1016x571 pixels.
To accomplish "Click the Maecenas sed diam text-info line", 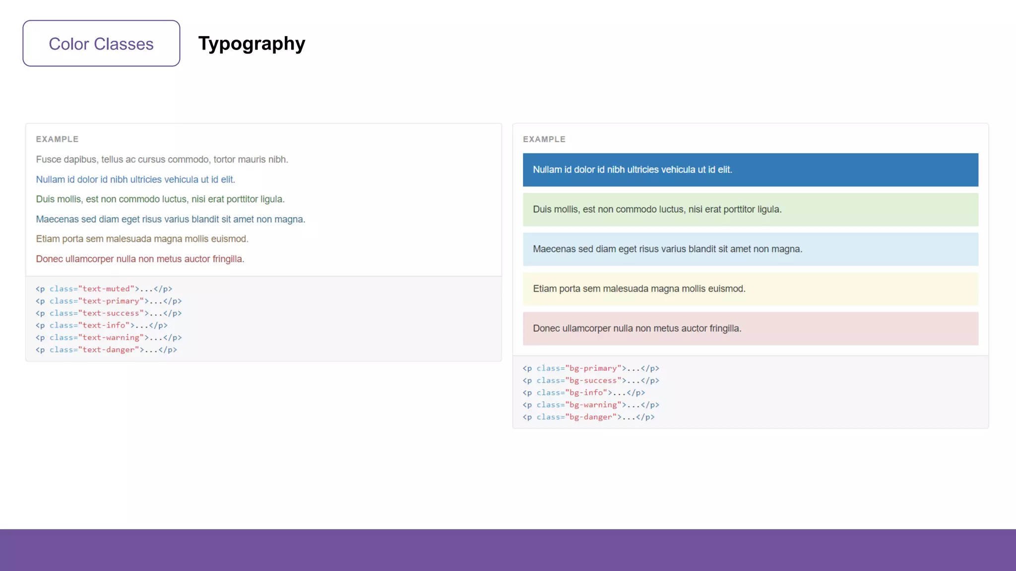I will 170,219.
